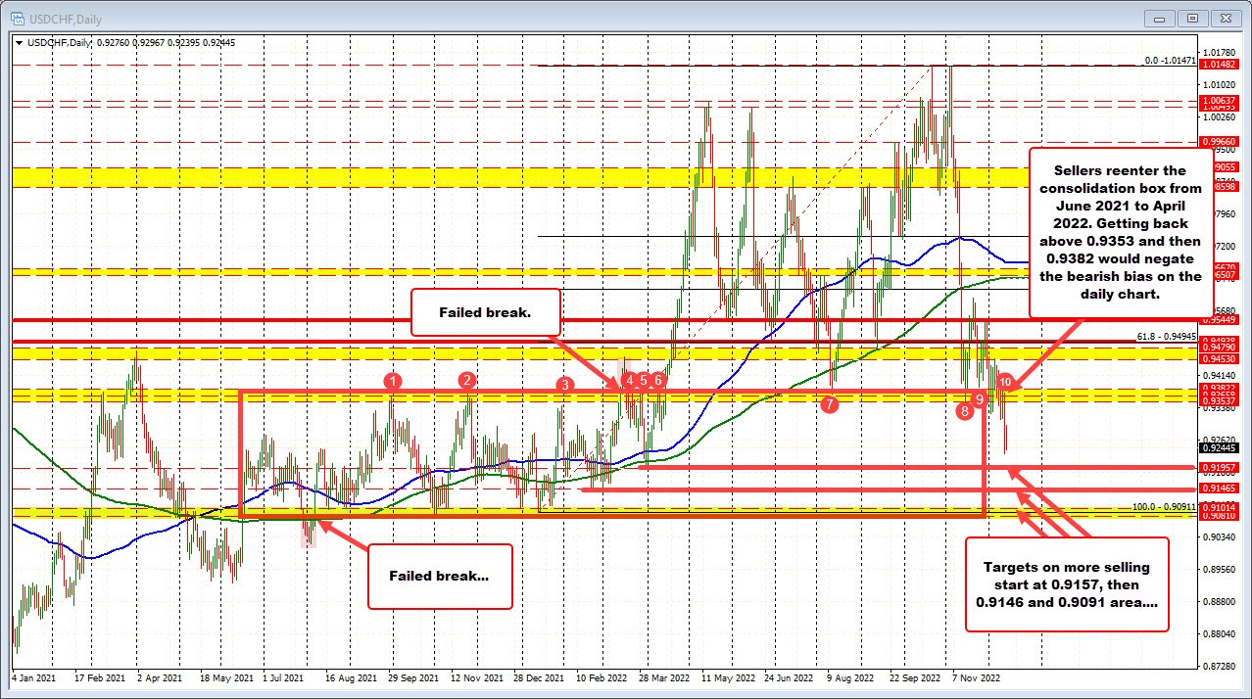Click marker 10 at the recent price action
Image resolution: width=1252 pixels, height=699 pixels.
click(1005, 380)
